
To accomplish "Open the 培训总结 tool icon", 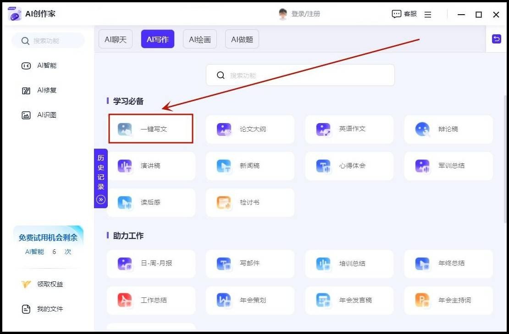I will [x=323, y=264].
